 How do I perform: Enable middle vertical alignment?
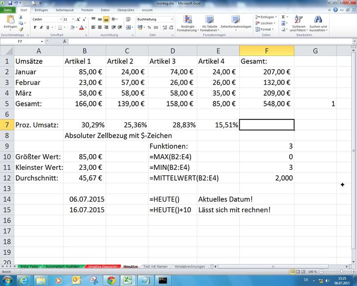(100, 20)
